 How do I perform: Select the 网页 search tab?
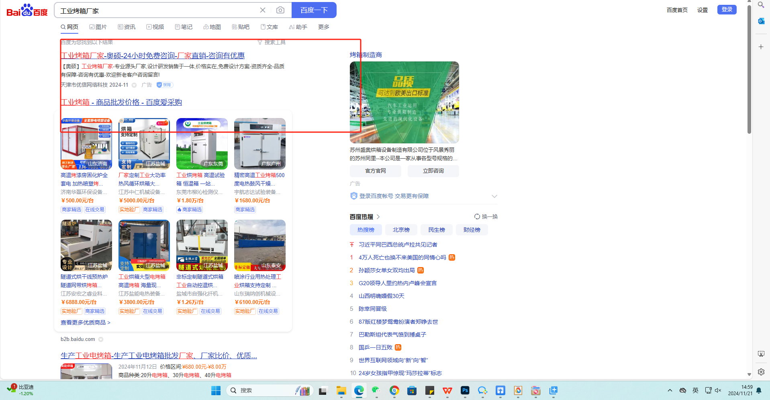(x=69, y=27)
